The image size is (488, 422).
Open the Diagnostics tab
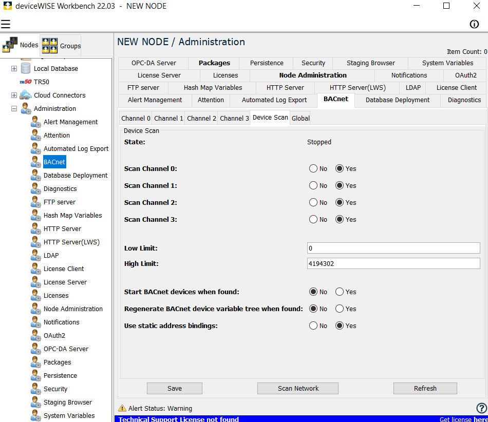(x=463, y=100)
